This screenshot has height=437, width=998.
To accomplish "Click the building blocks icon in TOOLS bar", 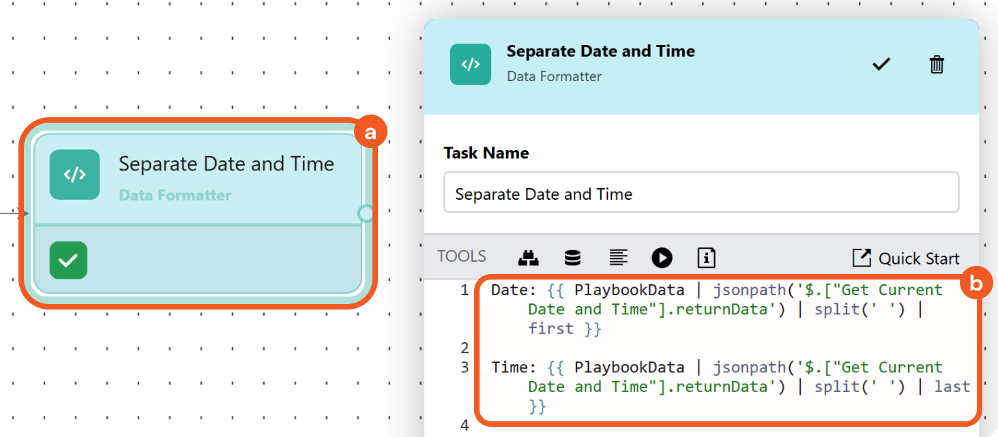I will (528, 258).
